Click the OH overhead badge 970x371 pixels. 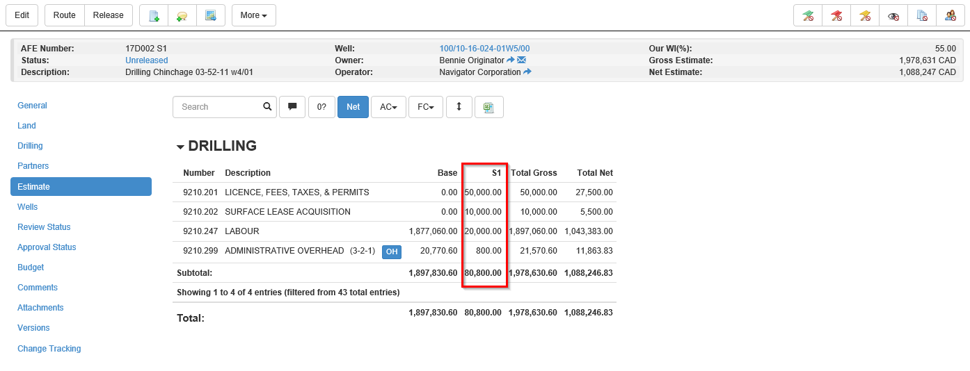pyautogui.click(x=392, y=252)
